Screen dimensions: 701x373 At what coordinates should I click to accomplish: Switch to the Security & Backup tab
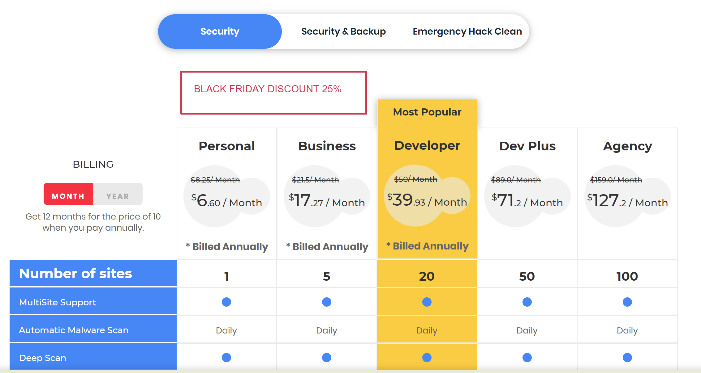pyautogui.click(x=343, y=31)
